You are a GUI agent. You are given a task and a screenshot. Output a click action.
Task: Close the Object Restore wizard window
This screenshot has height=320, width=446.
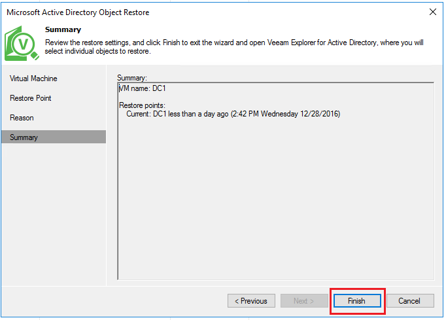(x=433, y=12)
